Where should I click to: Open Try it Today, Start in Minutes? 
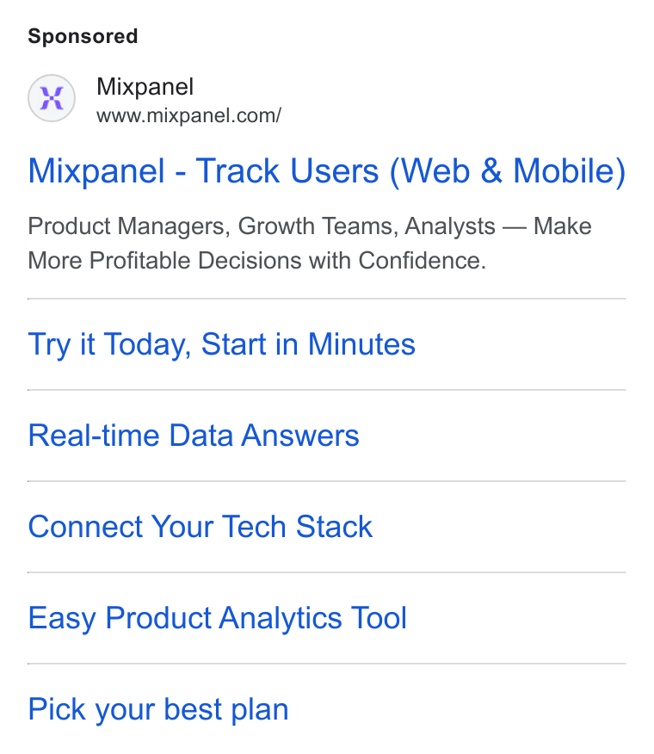[222, 345]
